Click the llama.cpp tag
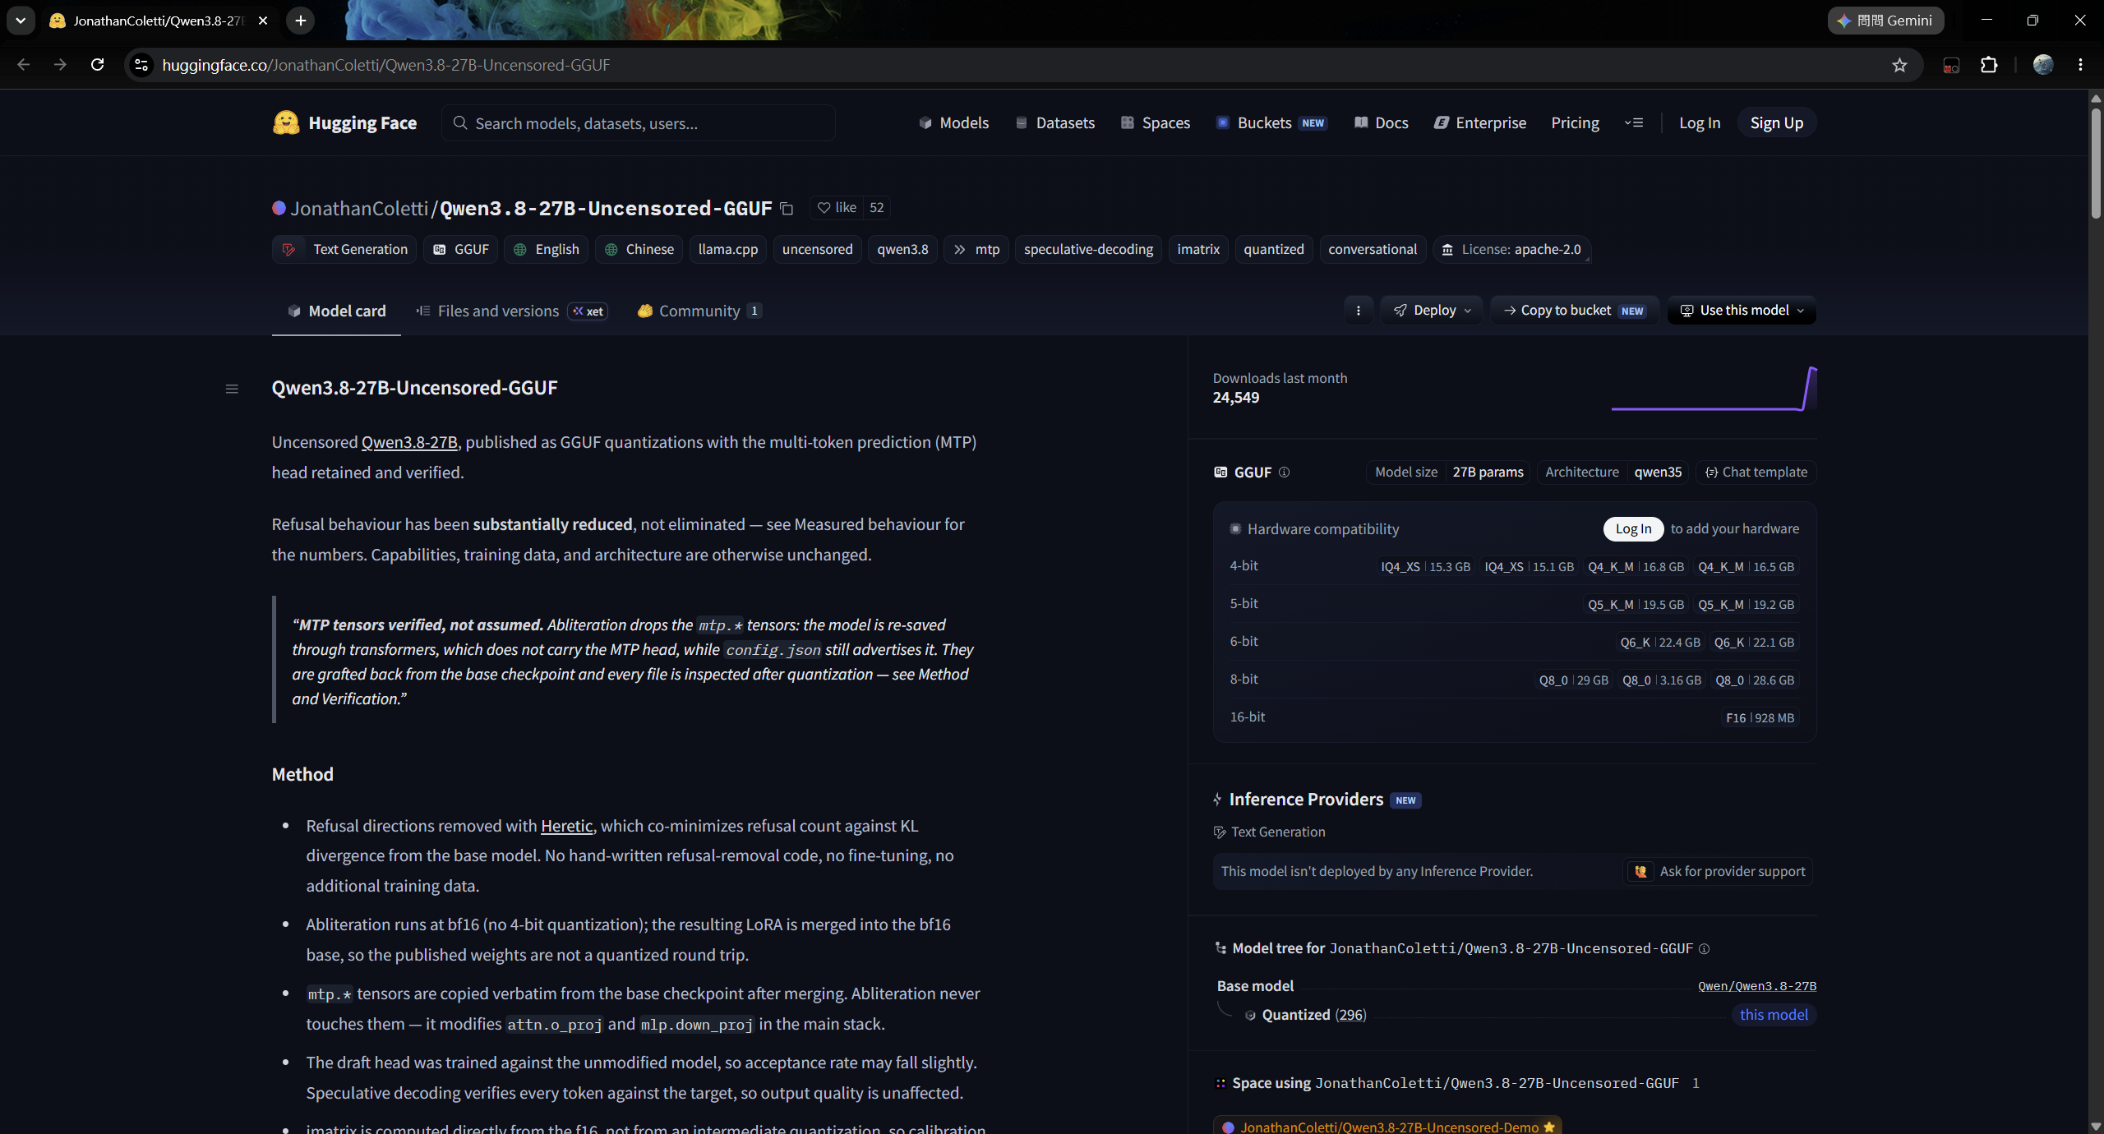 pyautogui.click(x=728, y=250)
